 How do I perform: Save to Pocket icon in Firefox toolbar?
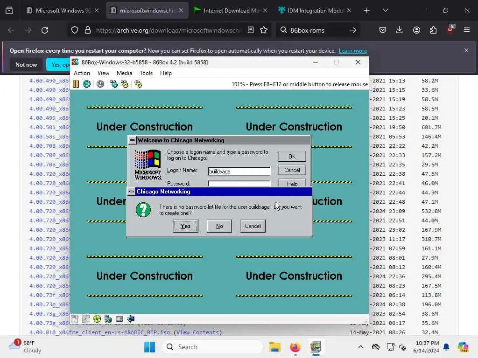point(383,30)
